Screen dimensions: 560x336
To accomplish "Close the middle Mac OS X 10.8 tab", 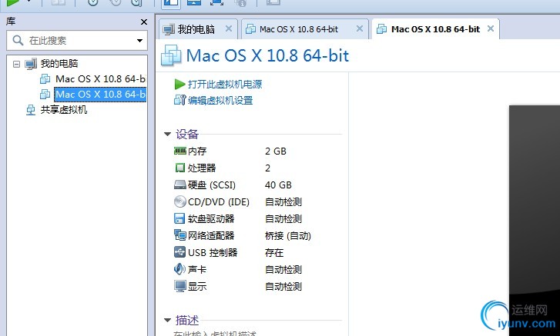I will (360, 28).
